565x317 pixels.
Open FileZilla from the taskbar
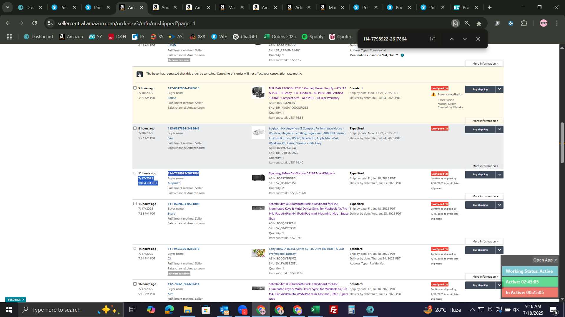tap(333, 310)
